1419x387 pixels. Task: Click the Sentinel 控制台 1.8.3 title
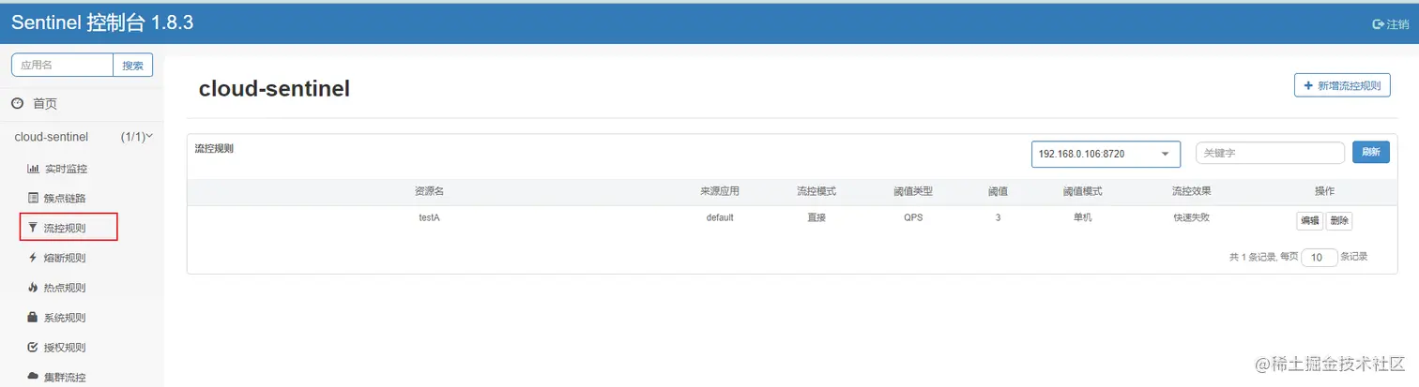[x=102, y=22]
